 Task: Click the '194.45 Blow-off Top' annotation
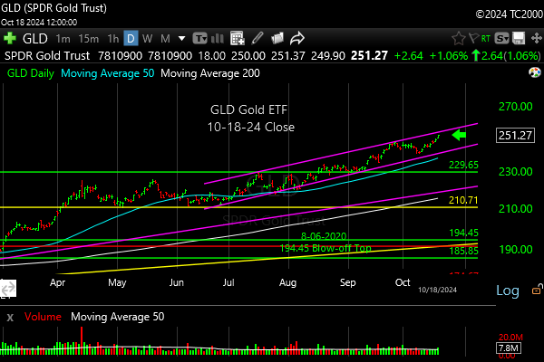[325, 248]
